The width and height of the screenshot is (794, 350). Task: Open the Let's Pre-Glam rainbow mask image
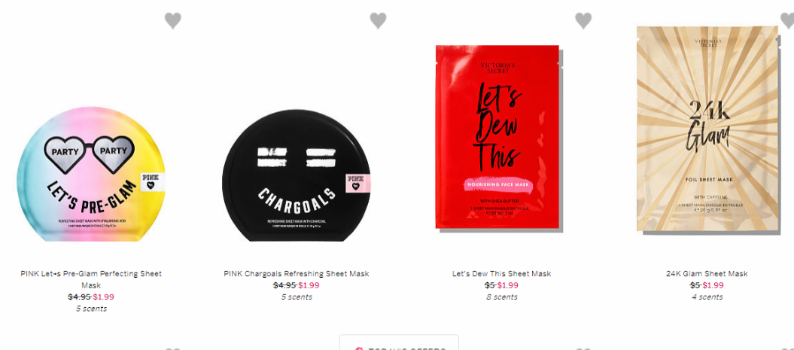[91, 174]
